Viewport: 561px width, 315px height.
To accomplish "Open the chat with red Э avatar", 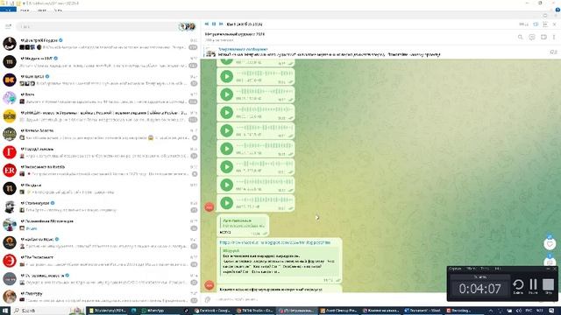I will click(x=100, y=261).
